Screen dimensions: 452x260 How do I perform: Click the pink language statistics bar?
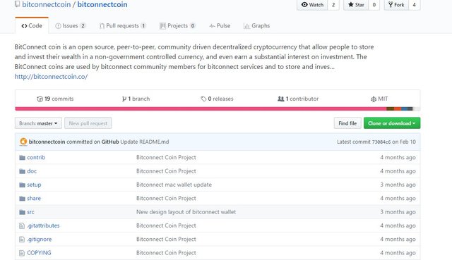(201, 109)
